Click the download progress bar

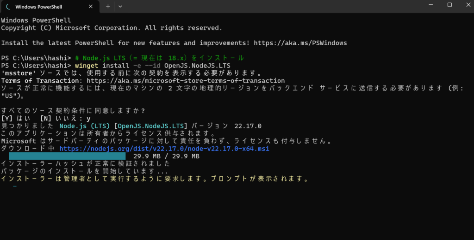67,156
